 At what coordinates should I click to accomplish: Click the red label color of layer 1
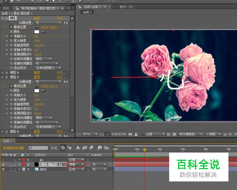click(24, 159)
